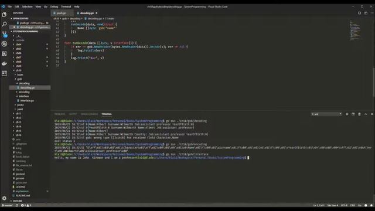Open the View menu

click(38, 6)
